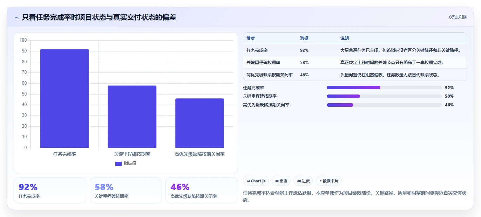
Task: Click the 高优先级缺陷按期关闭率 cell in the table
Action: coord(270,75)
